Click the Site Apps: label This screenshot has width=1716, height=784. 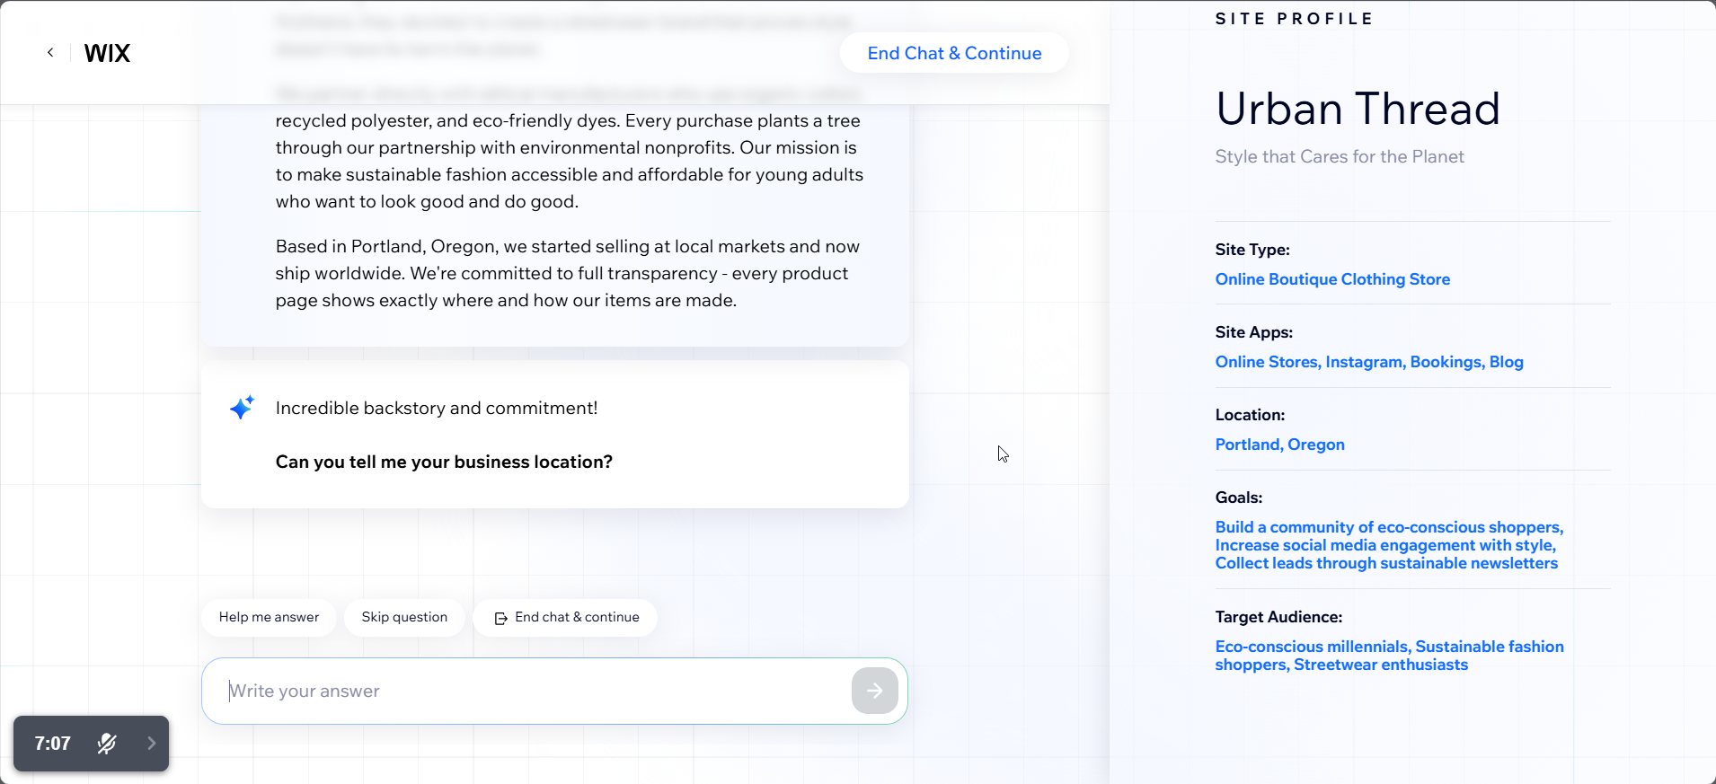coord(1254,332)
